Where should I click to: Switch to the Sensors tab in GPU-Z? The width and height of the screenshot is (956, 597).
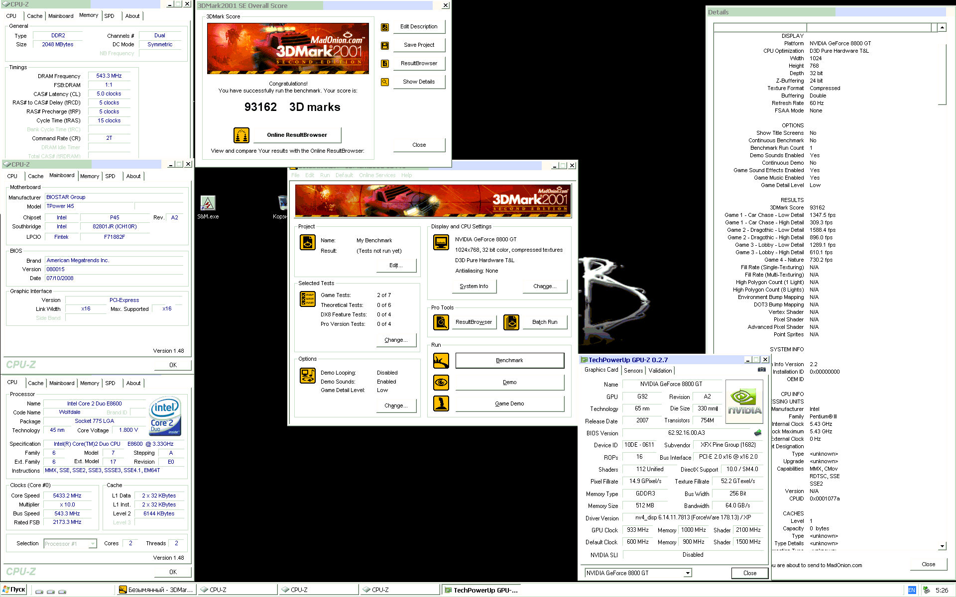pos(633,371)
